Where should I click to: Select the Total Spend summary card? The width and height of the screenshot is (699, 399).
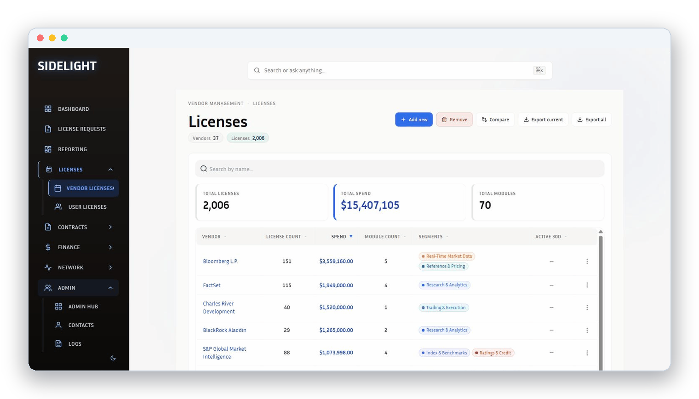[x=400, y=202]
